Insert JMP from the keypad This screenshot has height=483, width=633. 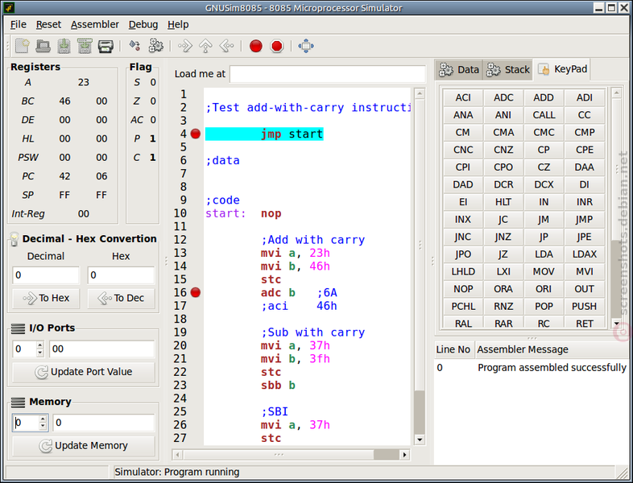[x=584, y=219]
